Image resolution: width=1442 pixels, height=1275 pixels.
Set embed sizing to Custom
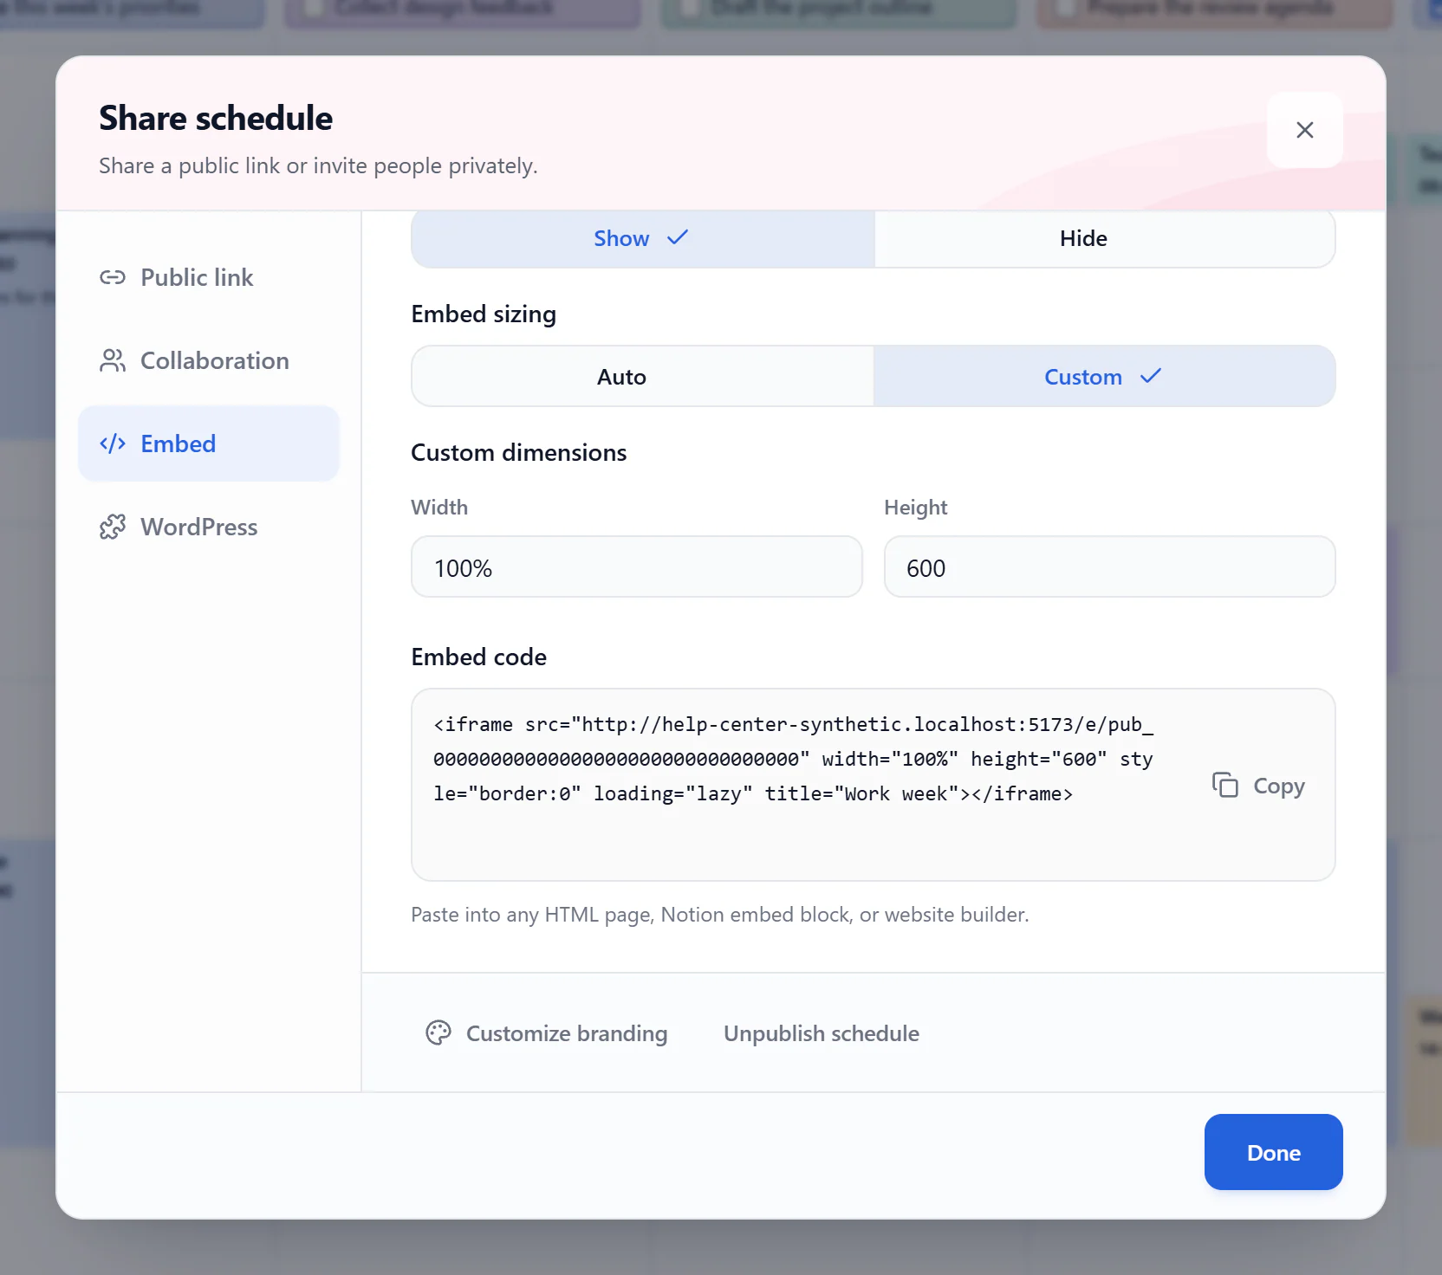point(1104,377)
